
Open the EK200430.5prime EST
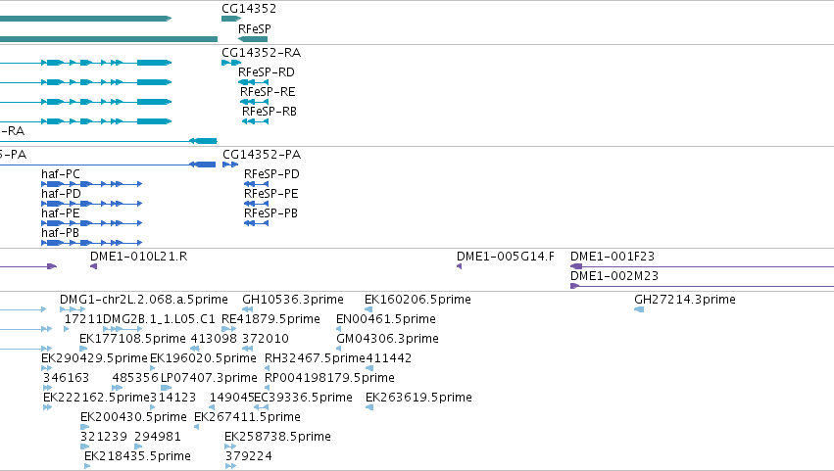(85, 427)
